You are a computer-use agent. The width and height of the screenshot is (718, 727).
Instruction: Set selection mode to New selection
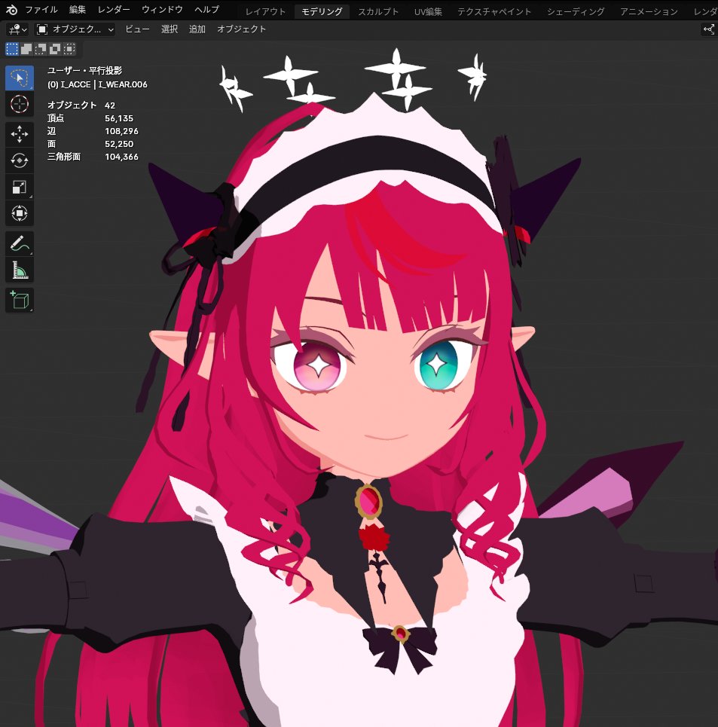(x=12, y=49)
